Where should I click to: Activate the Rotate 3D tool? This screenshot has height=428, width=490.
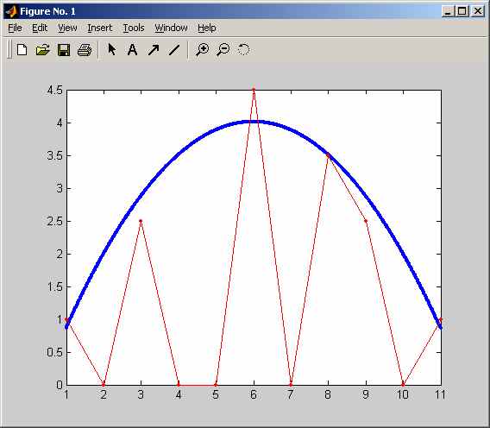(x=243, y=49)
